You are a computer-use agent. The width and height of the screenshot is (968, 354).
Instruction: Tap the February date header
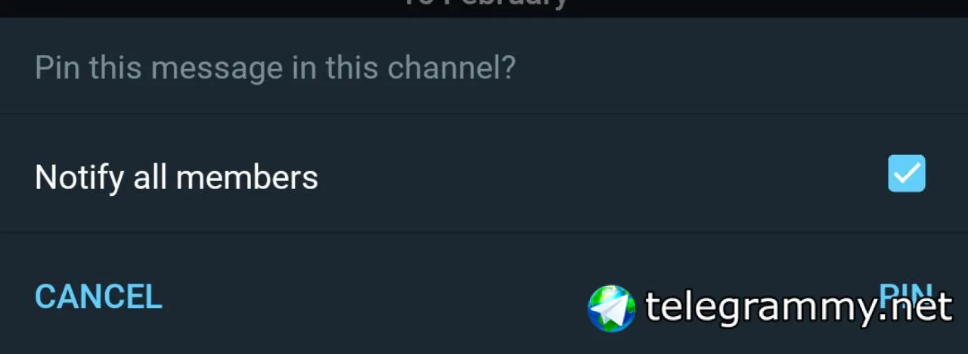(x=484, y=4)
